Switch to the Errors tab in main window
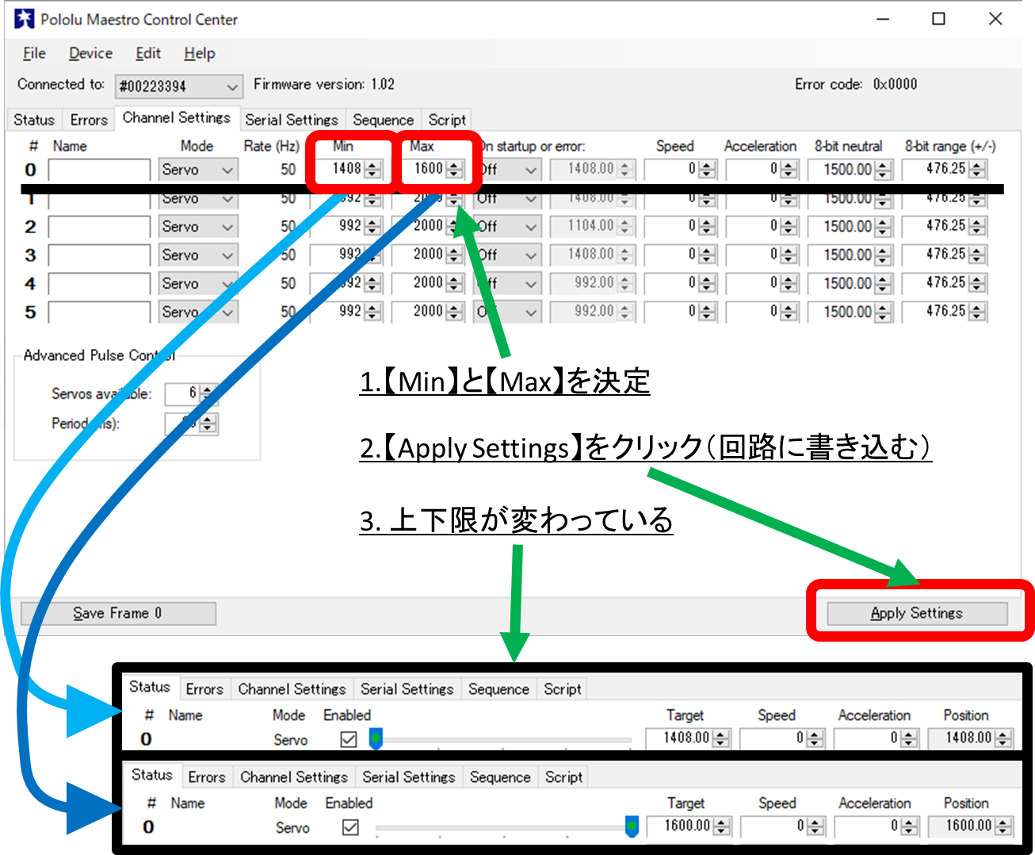 click(x=89, y=120)
